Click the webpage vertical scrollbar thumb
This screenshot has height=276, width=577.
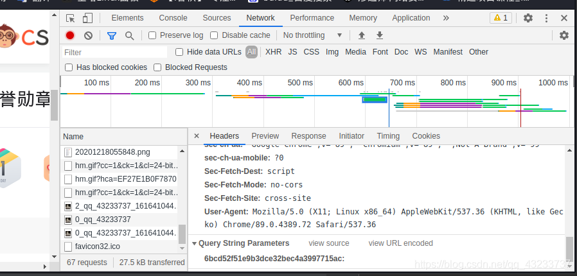pyautogui.click(x=54, y=105)
